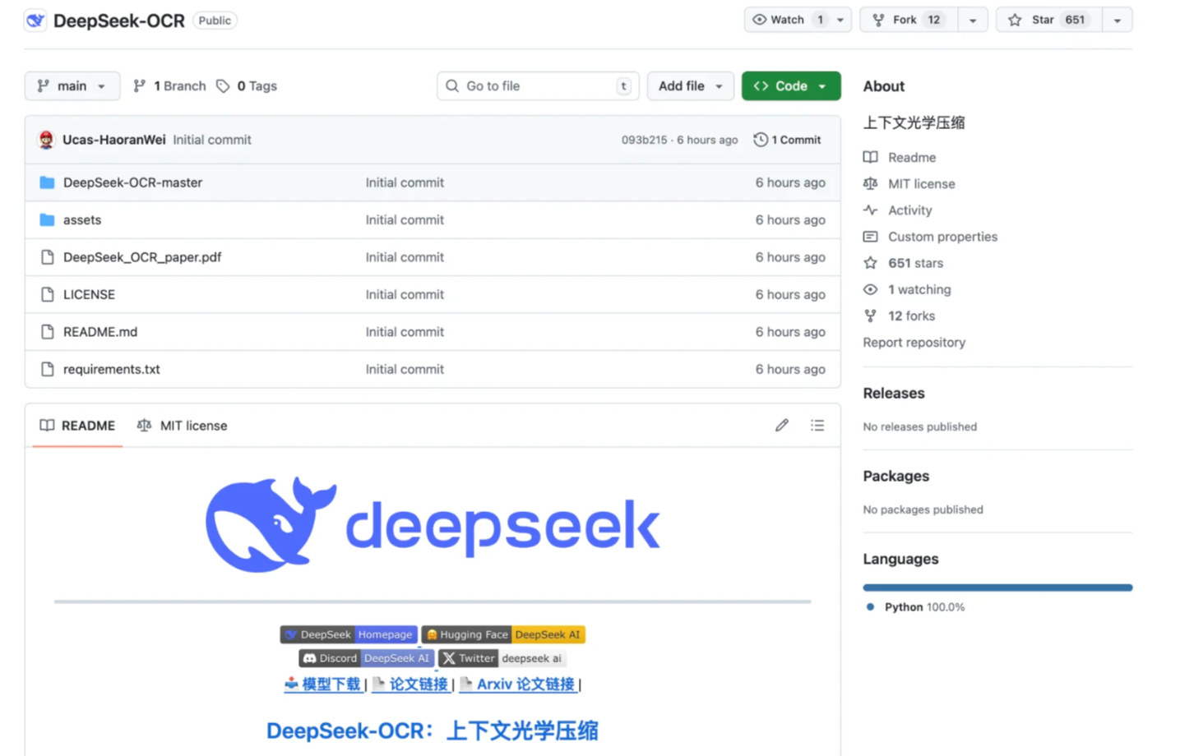Open the requirements.txt file
Screen dimensions: 1194x756
point(112,369)
